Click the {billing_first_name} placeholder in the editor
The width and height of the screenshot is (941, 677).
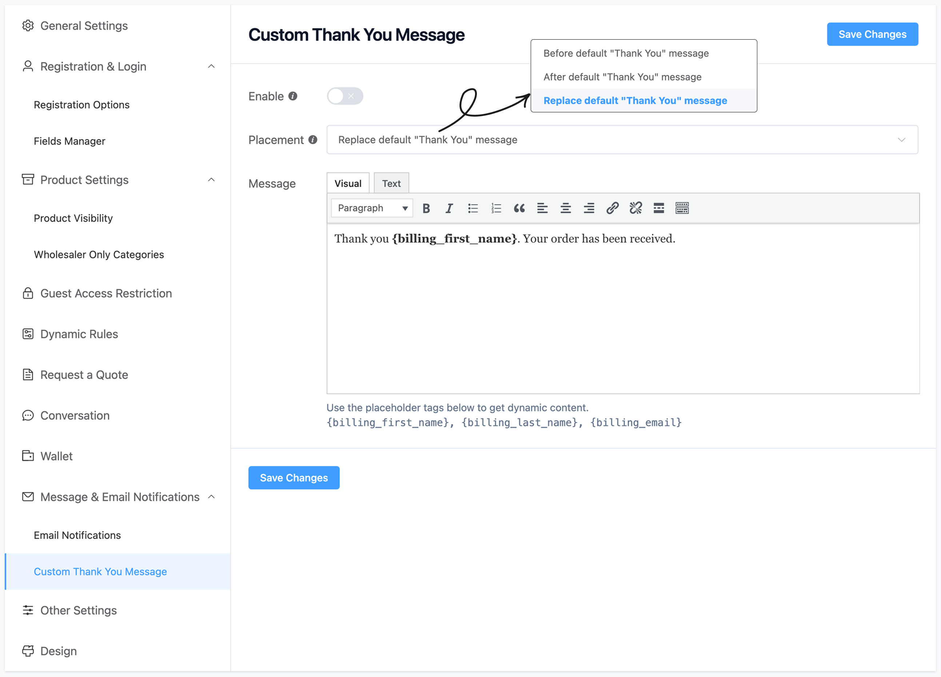[x=455, y=239]
